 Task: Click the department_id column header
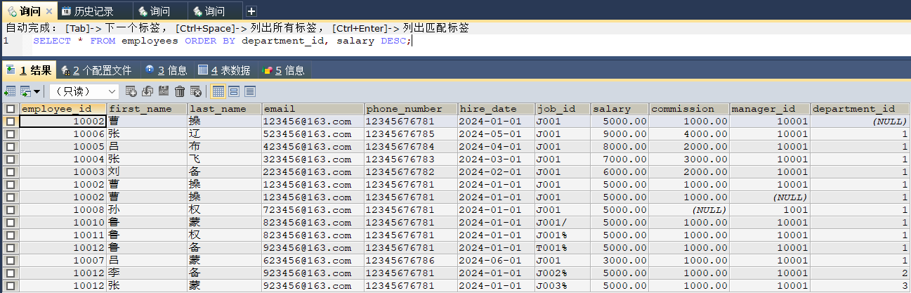pyautogui.click(x=860, y=109)
